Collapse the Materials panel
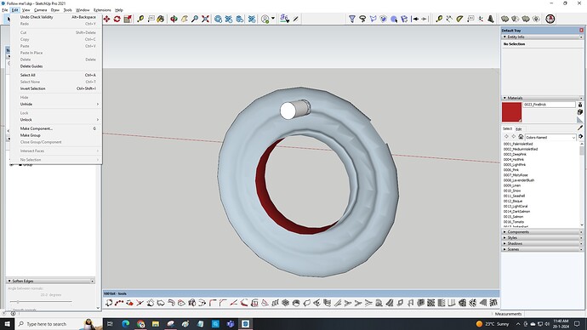 pyautogui.click(x=504, y=98)
